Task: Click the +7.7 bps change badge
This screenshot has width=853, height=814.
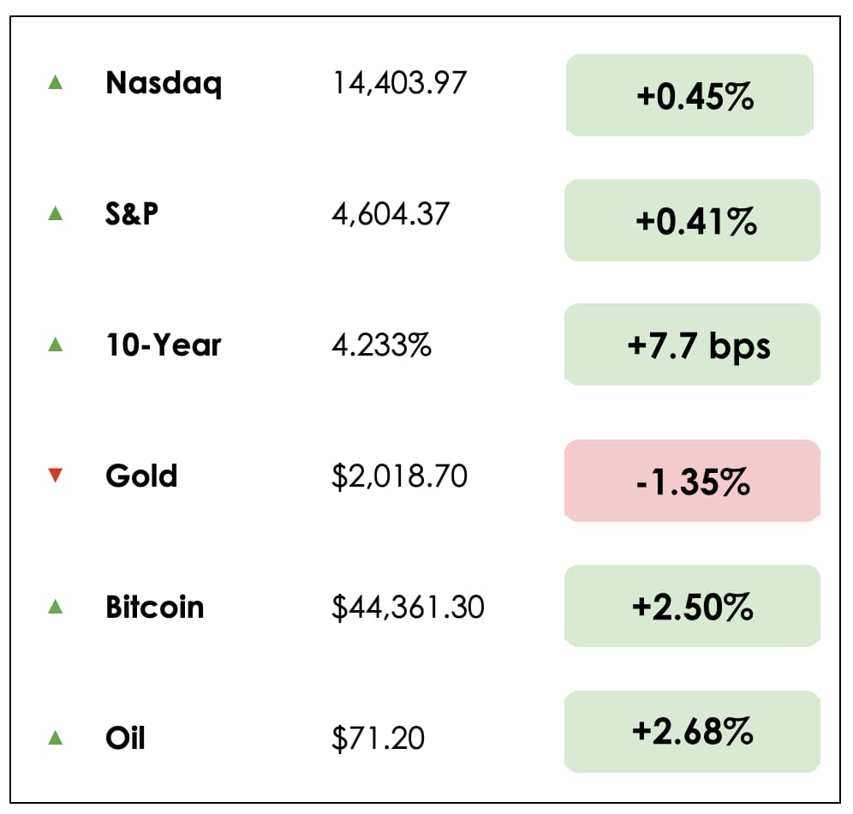Action: (x=692, y=344)
